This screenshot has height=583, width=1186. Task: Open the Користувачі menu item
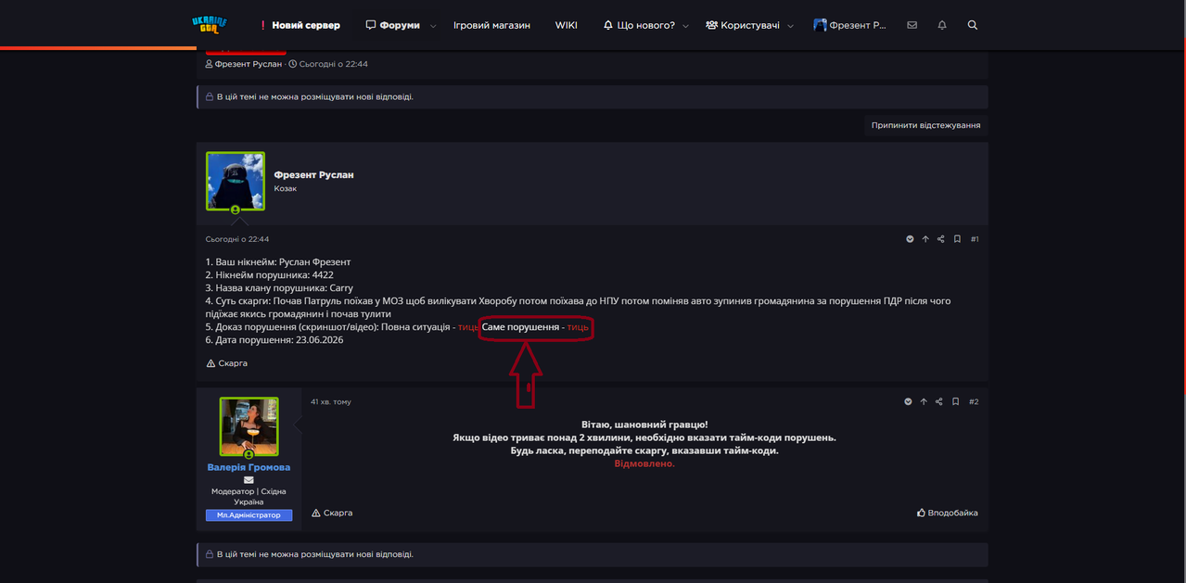click(x=743, y=25)
